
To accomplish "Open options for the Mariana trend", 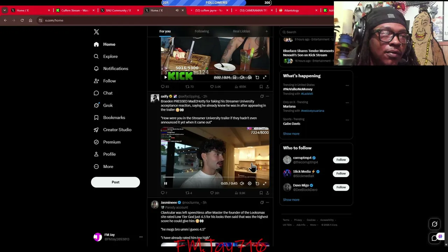I will click(x=347, y=103).
